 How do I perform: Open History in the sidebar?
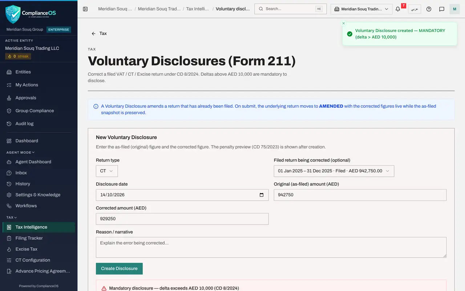tap(39, 184)
